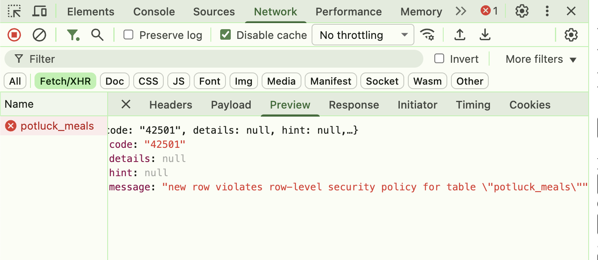Open the Console tab
This screenshot has width=598, height=260.
click(x=154, y=11)
